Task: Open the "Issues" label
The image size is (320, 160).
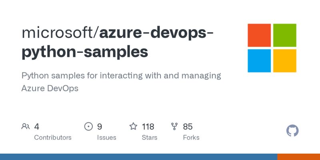Action: 106,138
